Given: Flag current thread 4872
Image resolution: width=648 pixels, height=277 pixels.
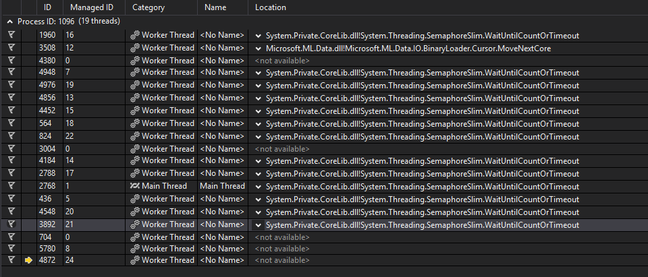Looking at the screenshot, I should (x=11, y=260).
